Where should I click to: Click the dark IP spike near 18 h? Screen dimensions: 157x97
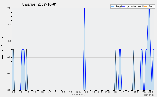click(x=134, y=70)
